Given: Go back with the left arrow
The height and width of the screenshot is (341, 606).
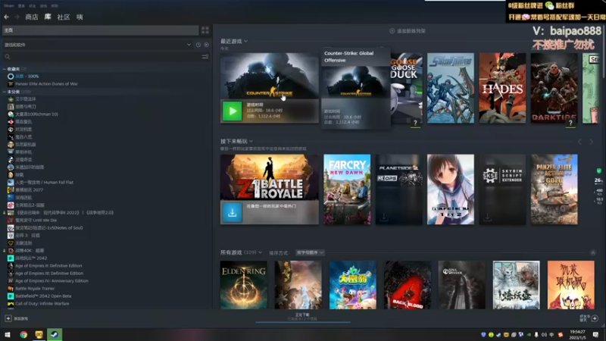Looking at the screenshot, I should point(6,17).
